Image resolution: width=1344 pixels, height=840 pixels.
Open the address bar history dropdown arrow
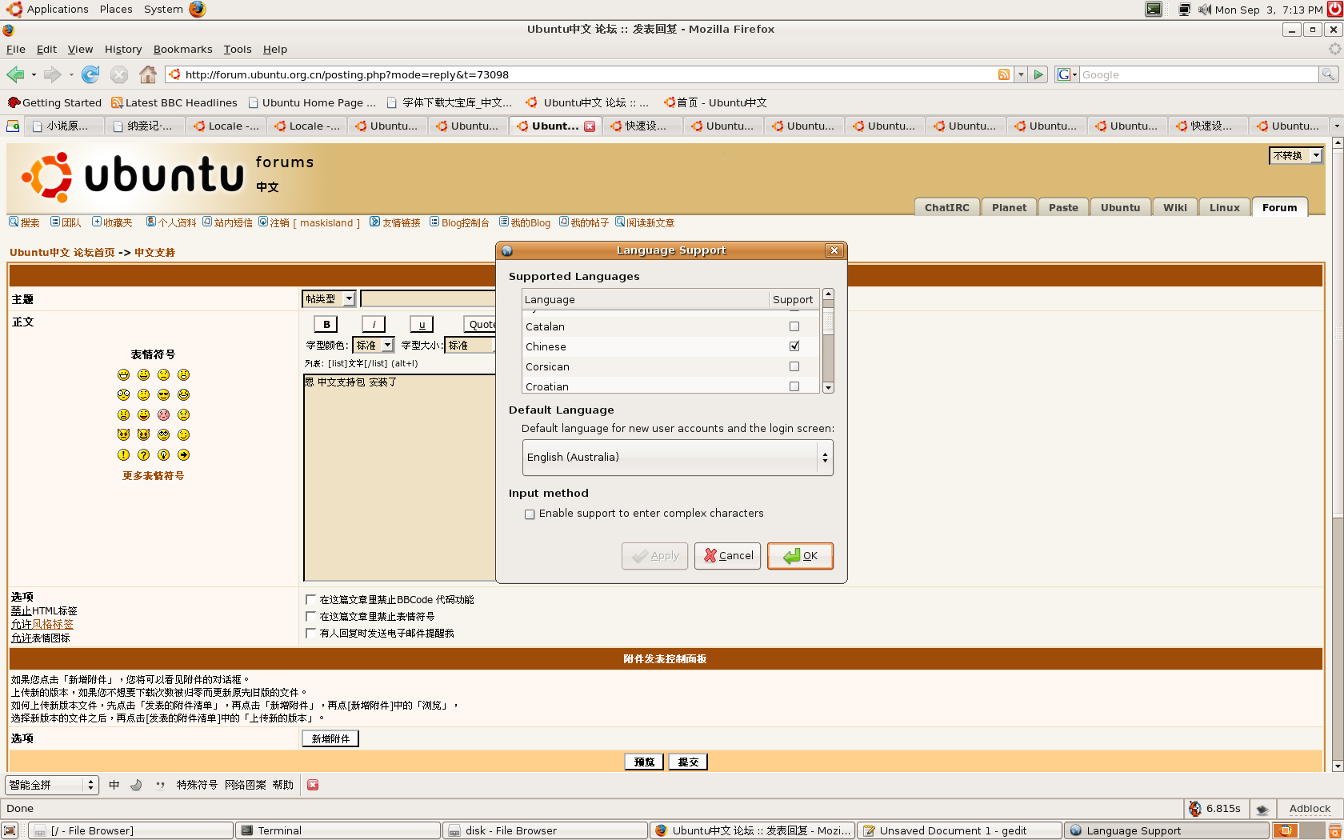click(x=1021, y=74)
